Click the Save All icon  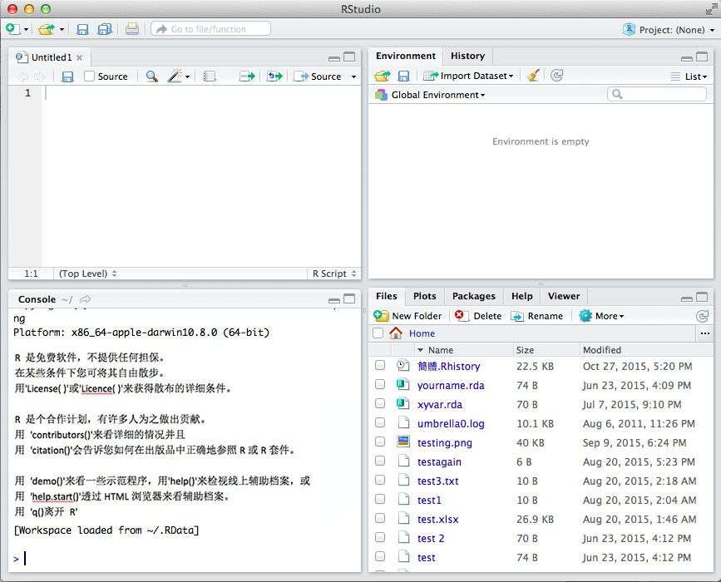[105, 29]
